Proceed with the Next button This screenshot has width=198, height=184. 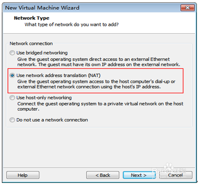pyautogui.click(x=139, y=175)
